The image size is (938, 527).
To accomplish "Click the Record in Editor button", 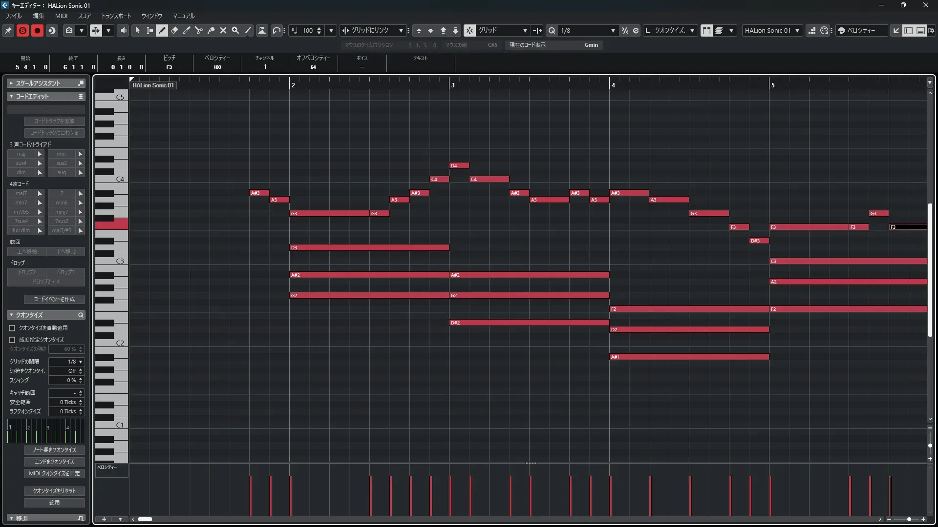I will point(37,30).
